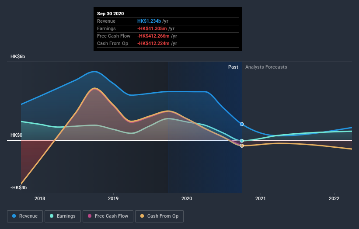This screenshot has width=359, height=229.
Task: Click the -HK$41.305m earnings value
Action: [152, 28]
